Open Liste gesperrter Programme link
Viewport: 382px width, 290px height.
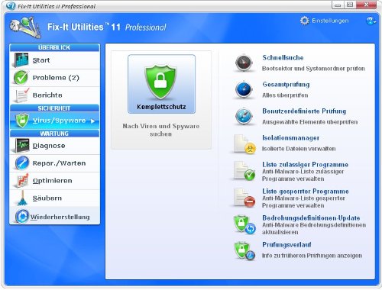306,192
